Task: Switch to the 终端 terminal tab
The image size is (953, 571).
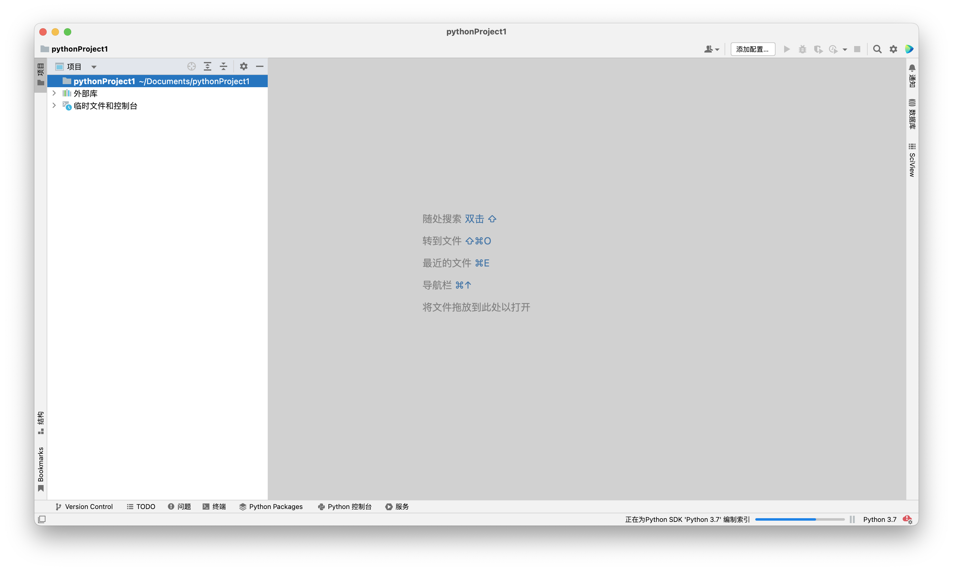Action: coord(214,507)
